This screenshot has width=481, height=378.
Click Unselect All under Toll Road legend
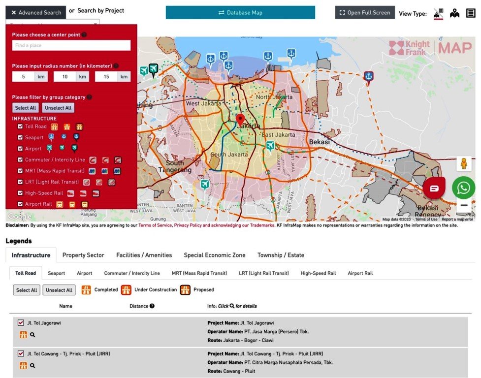coord(59,290)
